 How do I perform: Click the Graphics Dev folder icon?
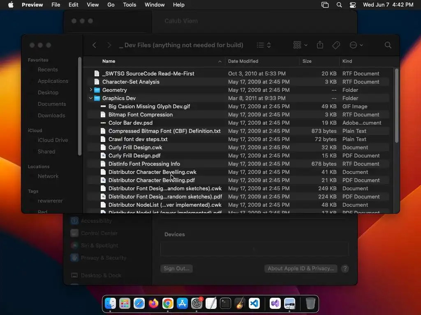[x=97, y=98]
